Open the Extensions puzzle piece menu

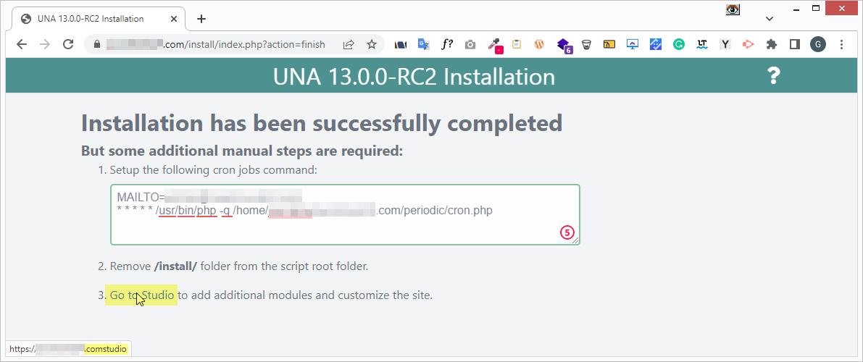pos(771,44)
